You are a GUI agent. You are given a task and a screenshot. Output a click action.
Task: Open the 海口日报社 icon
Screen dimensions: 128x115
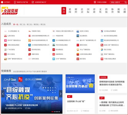pos(102,50)
